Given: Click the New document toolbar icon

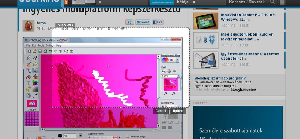Looking at the screenshot, I should [x=30, y=51].
